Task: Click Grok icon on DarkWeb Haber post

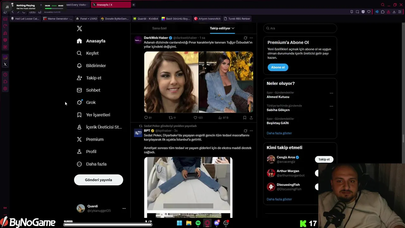Action: pos(245,38)
